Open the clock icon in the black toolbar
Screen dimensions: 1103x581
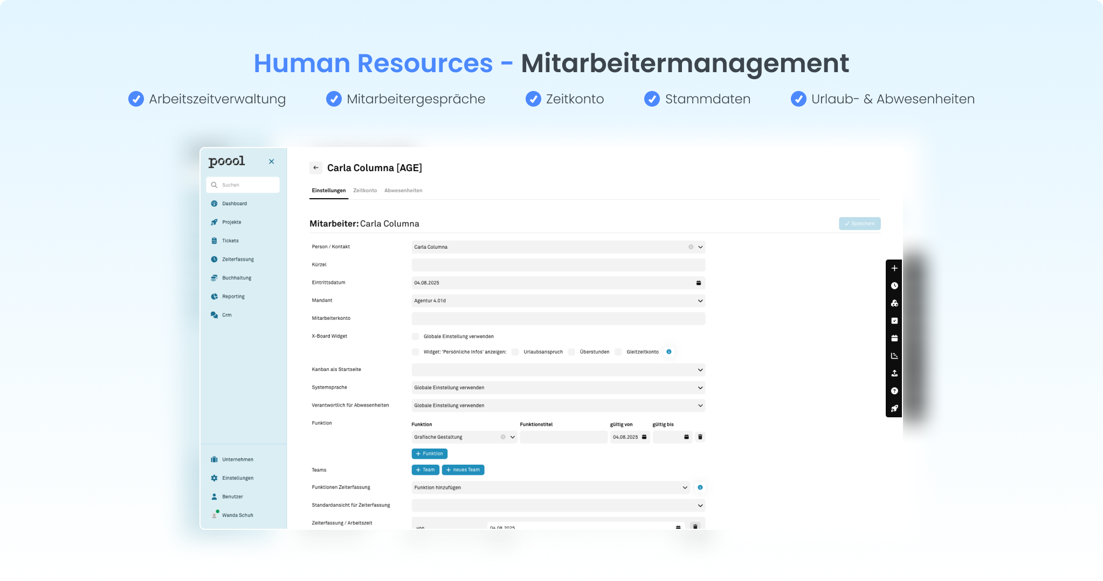(x=894, y=286)
